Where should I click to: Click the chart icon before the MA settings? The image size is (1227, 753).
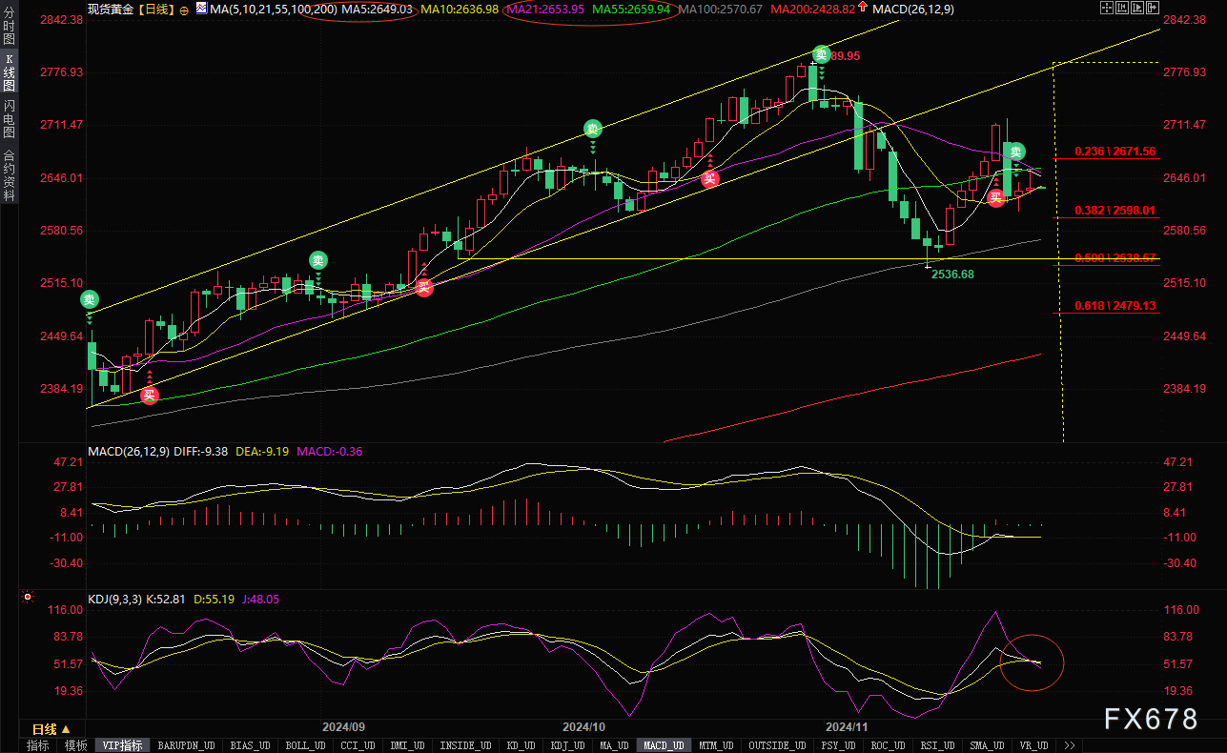pyautogui.click(x=200, y=9)
